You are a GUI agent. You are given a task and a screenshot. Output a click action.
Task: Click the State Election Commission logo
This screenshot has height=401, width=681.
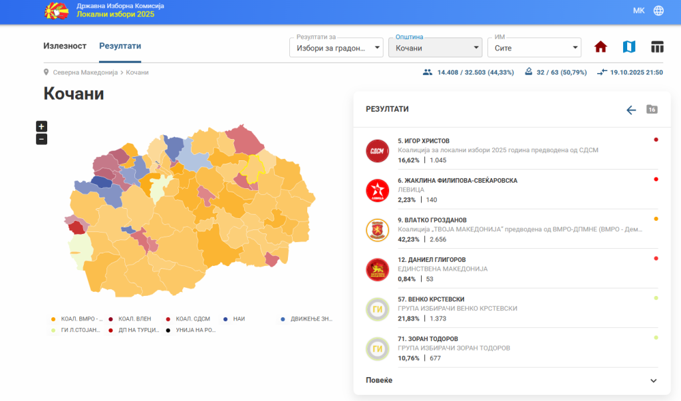[x=55, y=11]
